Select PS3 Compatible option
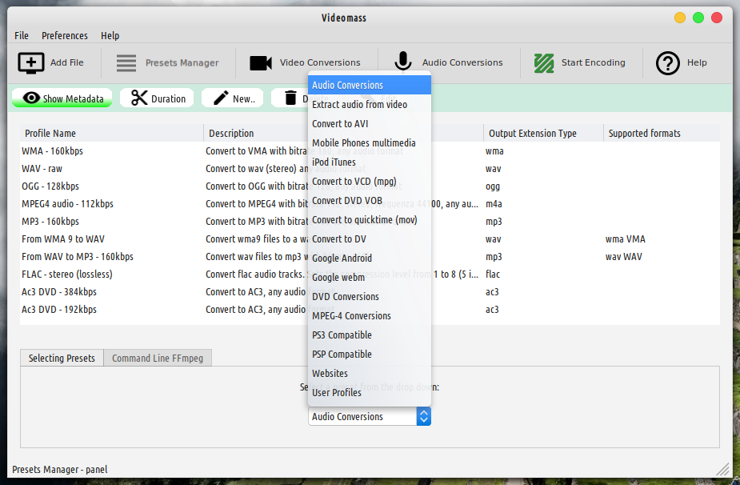Image resolution: width=740 pixels, height=485 pixels. coord(370,335)
